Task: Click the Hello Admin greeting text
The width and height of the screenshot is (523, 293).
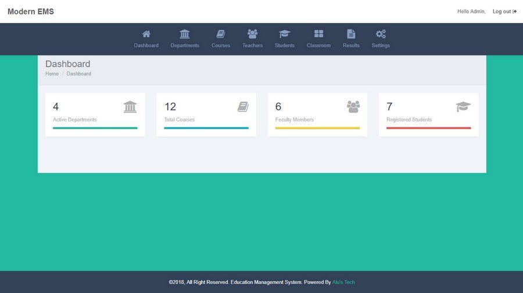Action: (471, 12)
